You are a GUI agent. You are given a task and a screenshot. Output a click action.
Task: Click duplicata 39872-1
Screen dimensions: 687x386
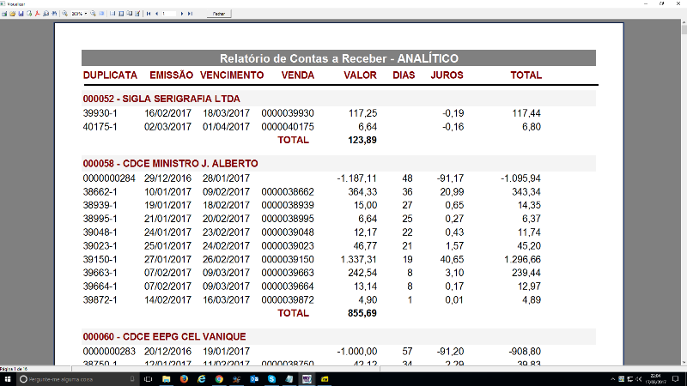pyautogui.click(x=100, y=300)
